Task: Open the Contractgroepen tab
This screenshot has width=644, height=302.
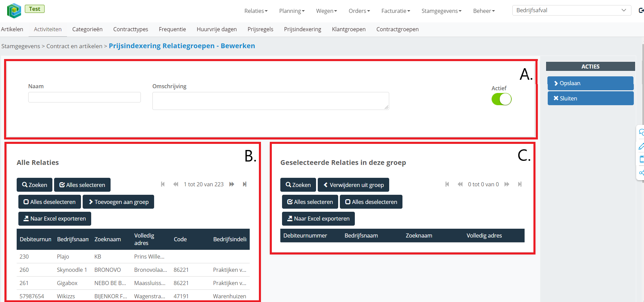Action: [x=397, y=29]
